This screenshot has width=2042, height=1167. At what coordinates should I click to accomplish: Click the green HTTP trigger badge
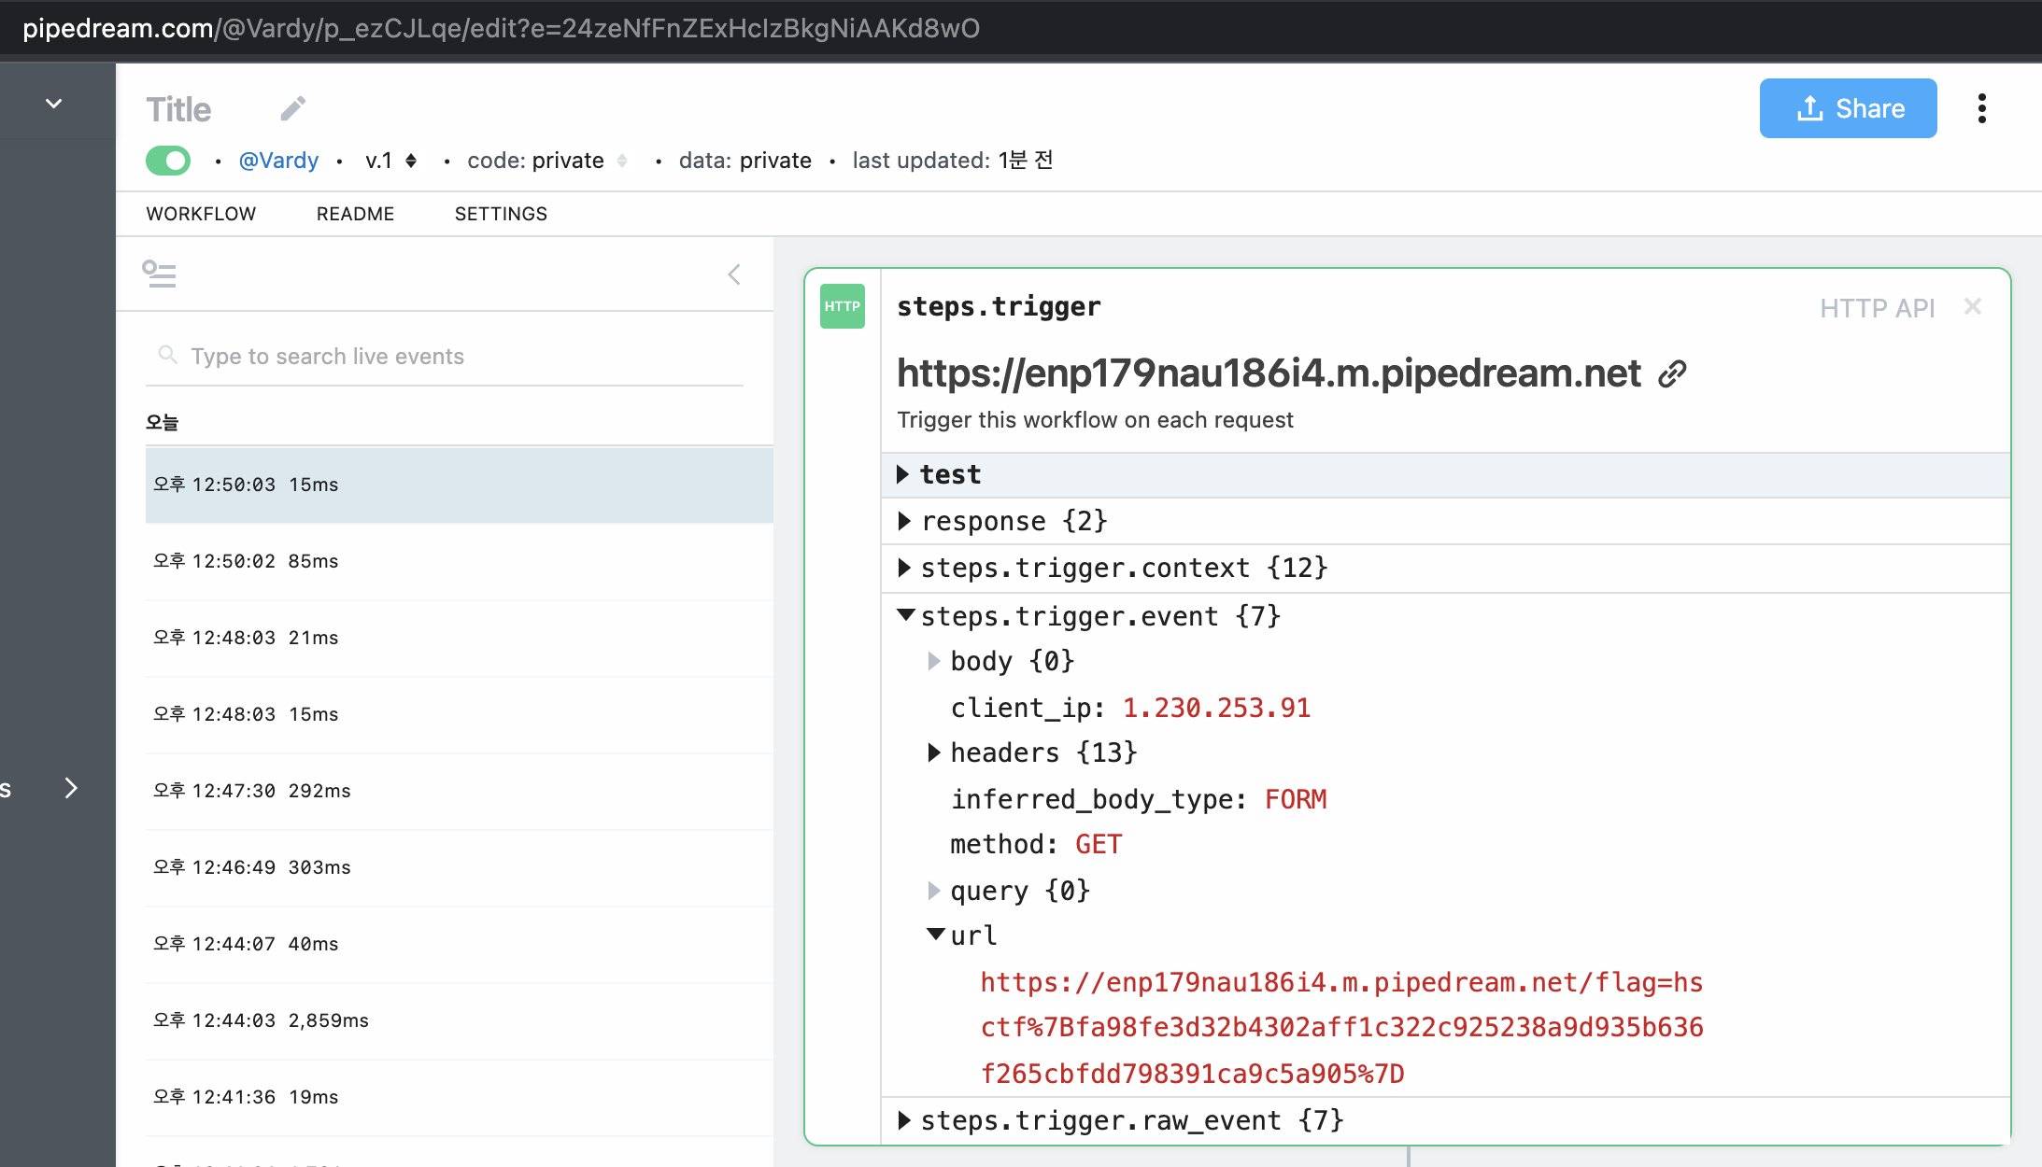[842, 306]
